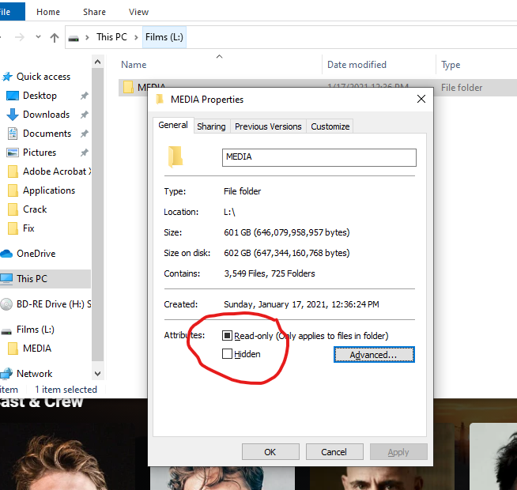
Task: Click the Created date value text
Action: click(x=301, y=304)
